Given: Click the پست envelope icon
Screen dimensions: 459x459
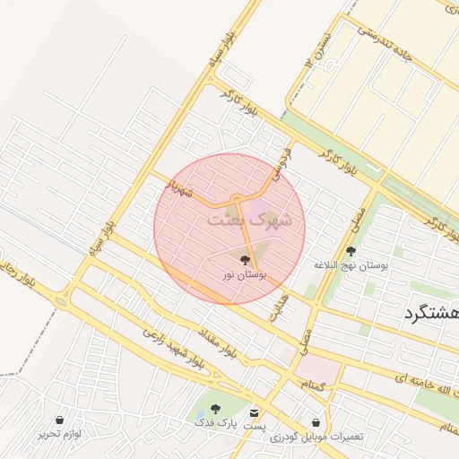Looking at the screenshot, I should tap(254, 413).
